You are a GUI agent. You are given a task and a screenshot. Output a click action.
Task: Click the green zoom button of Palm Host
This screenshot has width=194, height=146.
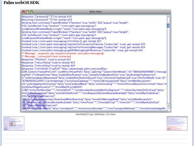(32, 12)
